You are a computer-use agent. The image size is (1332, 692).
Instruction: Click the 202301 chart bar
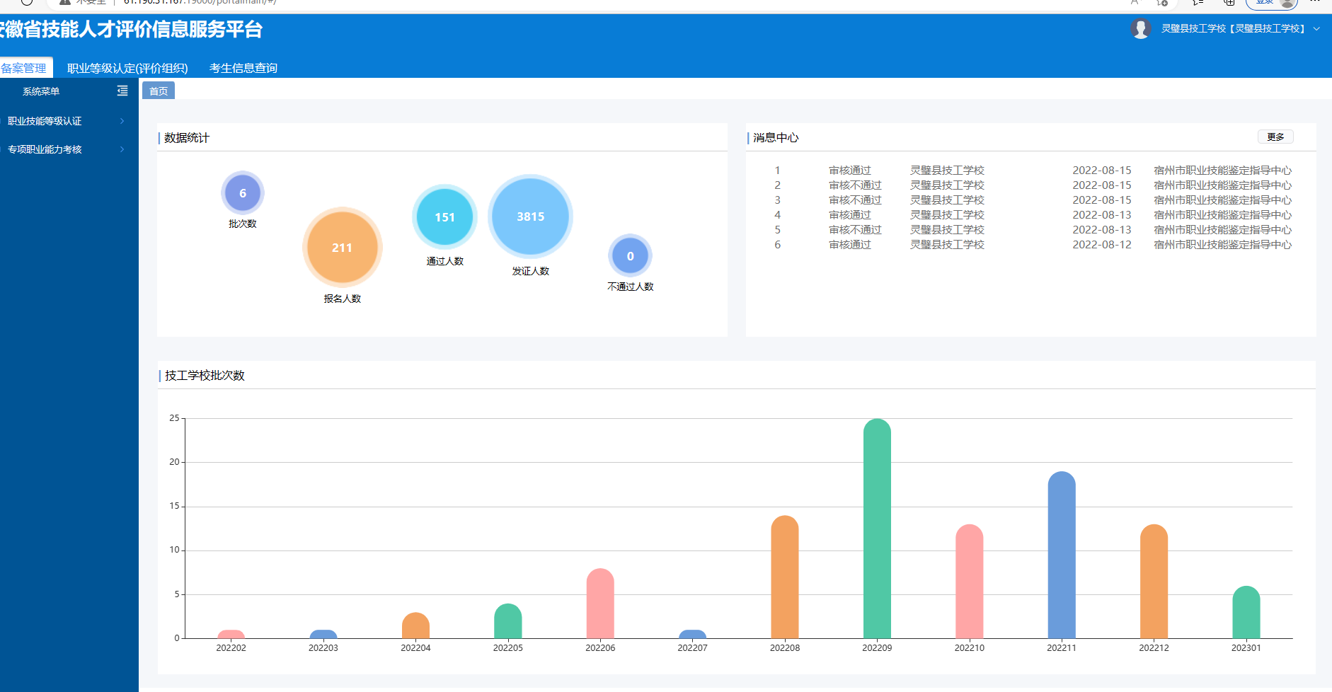point(1246,613)
